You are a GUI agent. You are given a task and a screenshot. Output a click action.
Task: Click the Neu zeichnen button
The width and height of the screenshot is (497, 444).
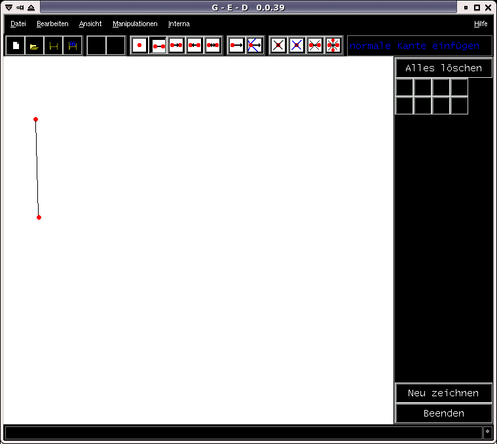(x=443, y=393)
